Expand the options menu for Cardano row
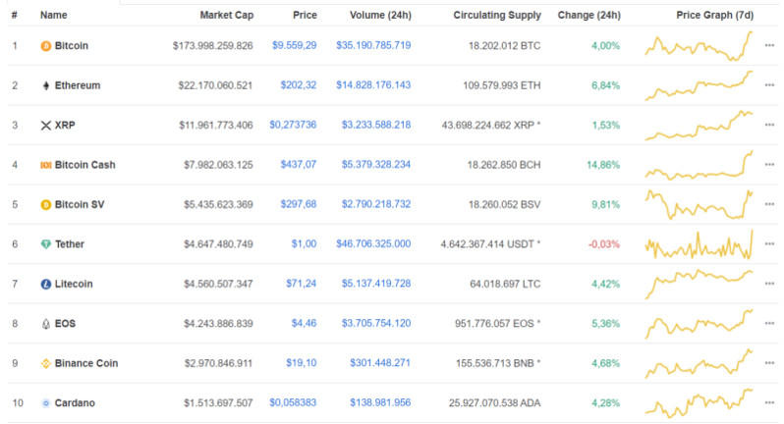The width and height of the screenshot is (784, 424). (769, 402)
